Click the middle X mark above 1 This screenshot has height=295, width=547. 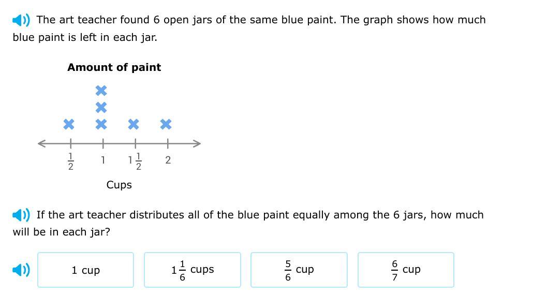[x=101, y=107]
